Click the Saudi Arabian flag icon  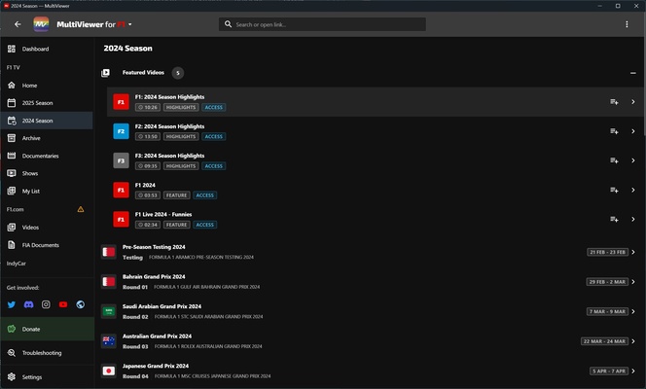[x=109, y=311]
